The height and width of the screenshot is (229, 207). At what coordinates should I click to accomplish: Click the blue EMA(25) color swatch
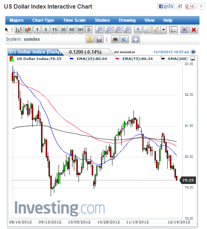(x=71, y=59)
